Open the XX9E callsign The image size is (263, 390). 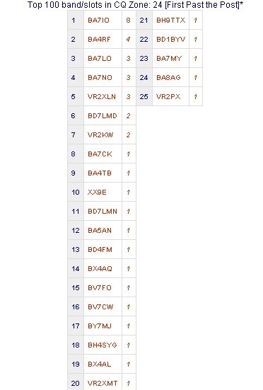click(97, 193)
